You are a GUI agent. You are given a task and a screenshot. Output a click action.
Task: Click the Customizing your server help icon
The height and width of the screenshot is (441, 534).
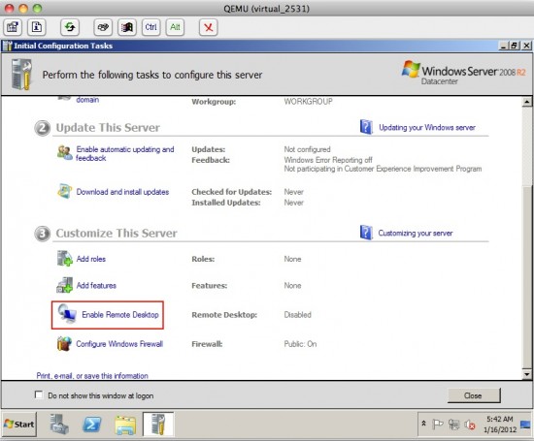click(x=366, y=233)
